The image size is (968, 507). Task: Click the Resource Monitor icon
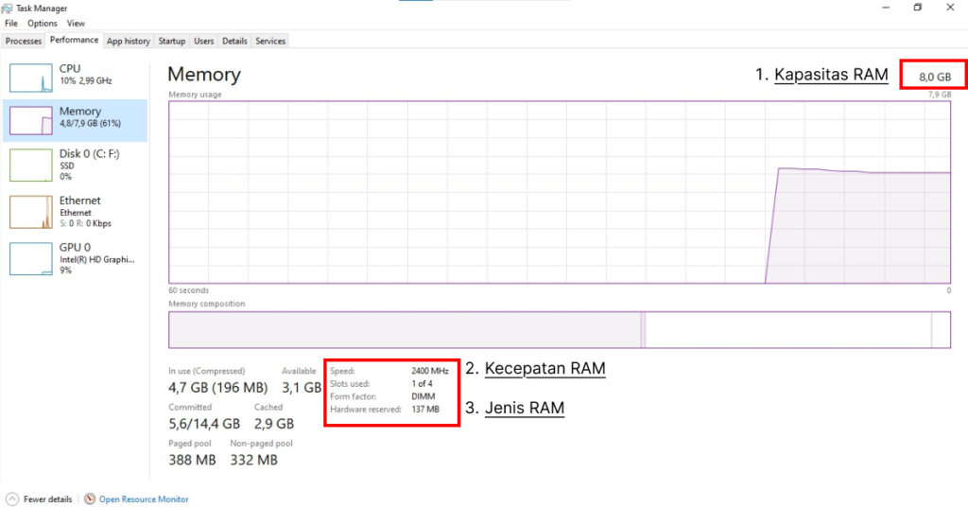click(x=90, y=499)
